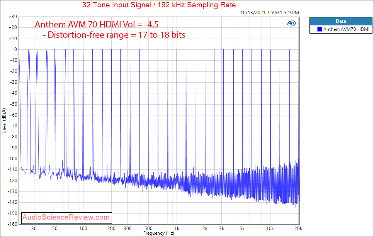
Task: Click the 'Distortion-free range = 17 to 18 bits' annotation
Action: tap(114, 35)
